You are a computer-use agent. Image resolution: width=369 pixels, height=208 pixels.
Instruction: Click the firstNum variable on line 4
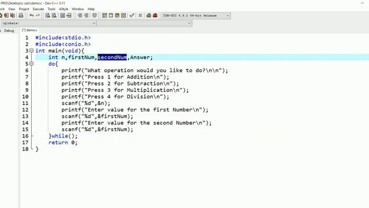(x=81, y=57)
